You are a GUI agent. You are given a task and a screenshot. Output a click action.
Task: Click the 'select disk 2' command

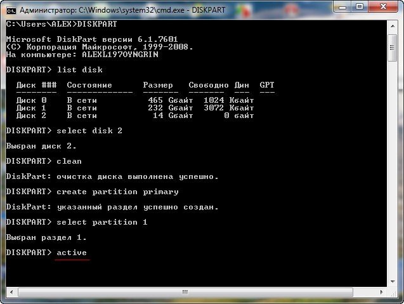tap(89, 131)
